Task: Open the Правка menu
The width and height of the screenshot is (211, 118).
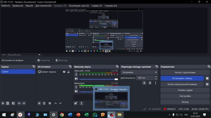Action: [17, 6]
